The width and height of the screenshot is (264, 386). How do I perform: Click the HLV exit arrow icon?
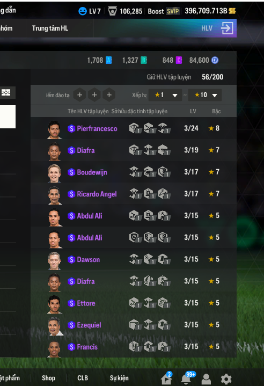pyautogui.click(x=227, y=28)
